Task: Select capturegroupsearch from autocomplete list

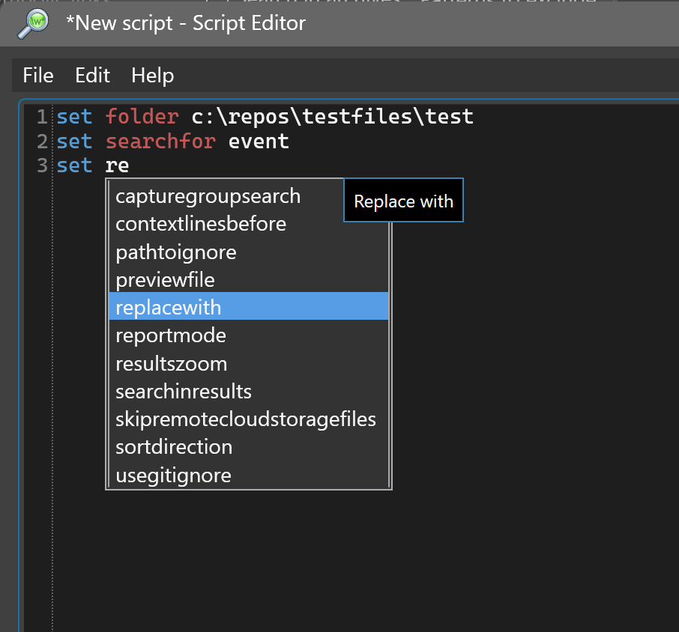Action: click(249, 196)
